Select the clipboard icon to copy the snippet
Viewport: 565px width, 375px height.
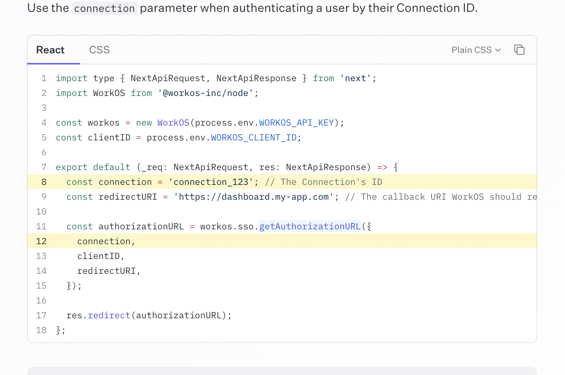click(519, 49)
